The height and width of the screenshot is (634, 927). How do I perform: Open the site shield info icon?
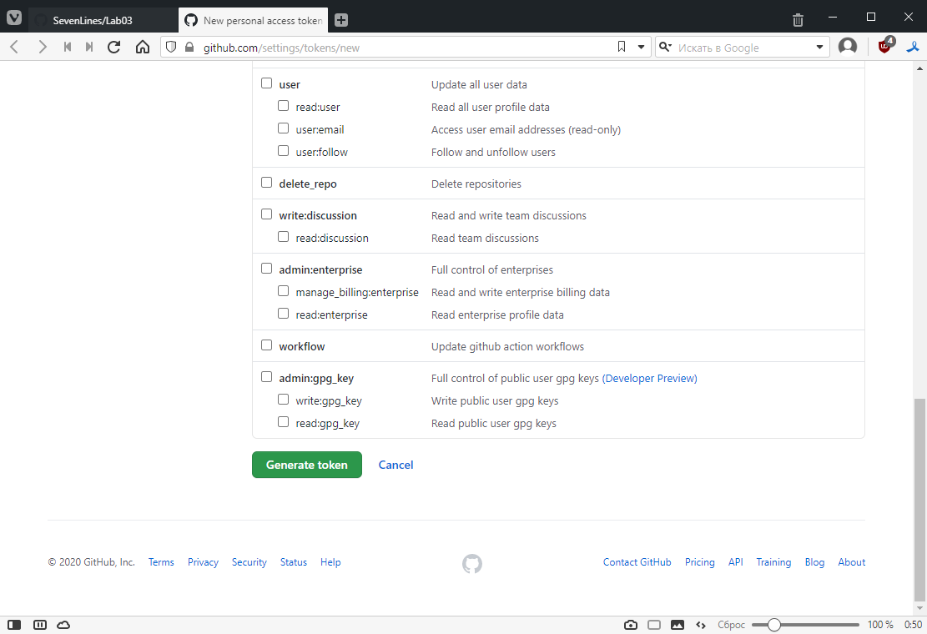coord(171,47)
